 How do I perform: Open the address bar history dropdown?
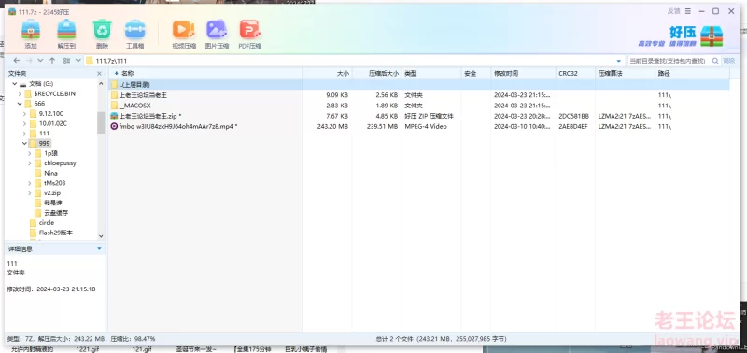pos(619,61)
